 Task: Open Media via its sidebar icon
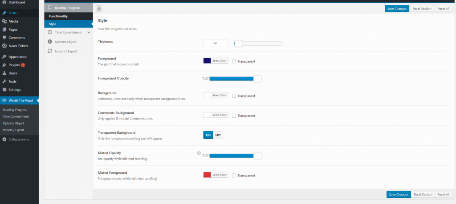click(4, 21)
